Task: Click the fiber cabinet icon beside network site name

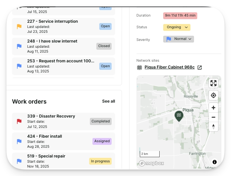Action: (x=140, y=68)
